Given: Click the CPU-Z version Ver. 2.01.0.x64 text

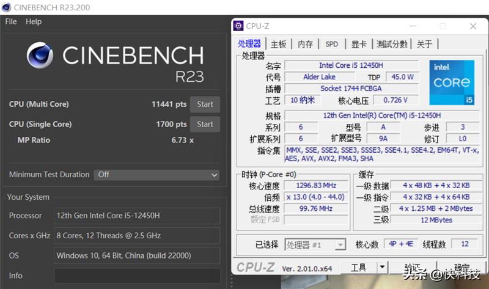Looking at the screenshot, I should [x=307, y=269].
